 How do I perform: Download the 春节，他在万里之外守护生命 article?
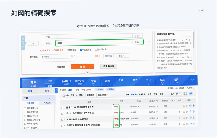coord(184,112)
